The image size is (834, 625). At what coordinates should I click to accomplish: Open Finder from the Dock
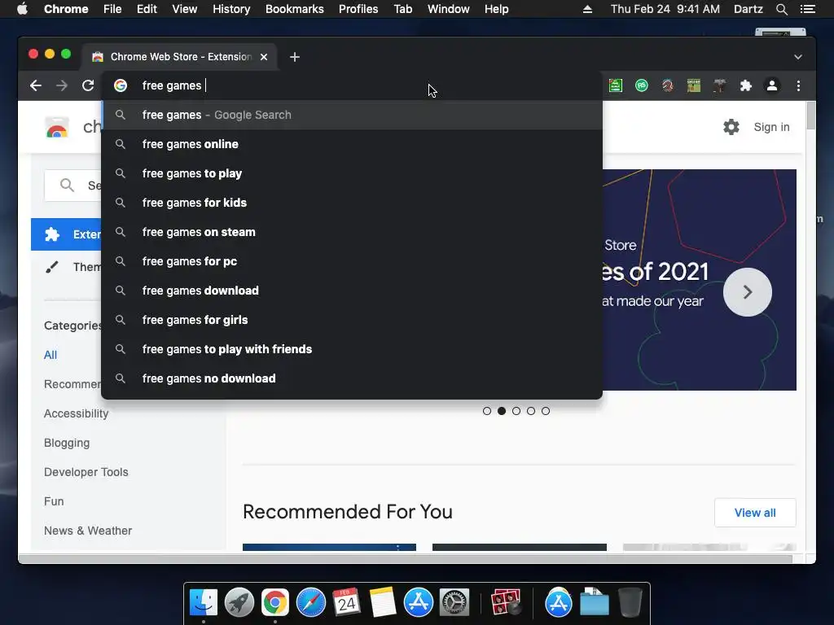pos(203,602)
